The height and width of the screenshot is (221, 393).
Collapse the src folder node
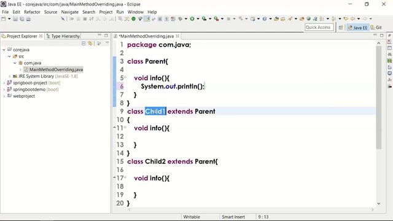[9, 56]
